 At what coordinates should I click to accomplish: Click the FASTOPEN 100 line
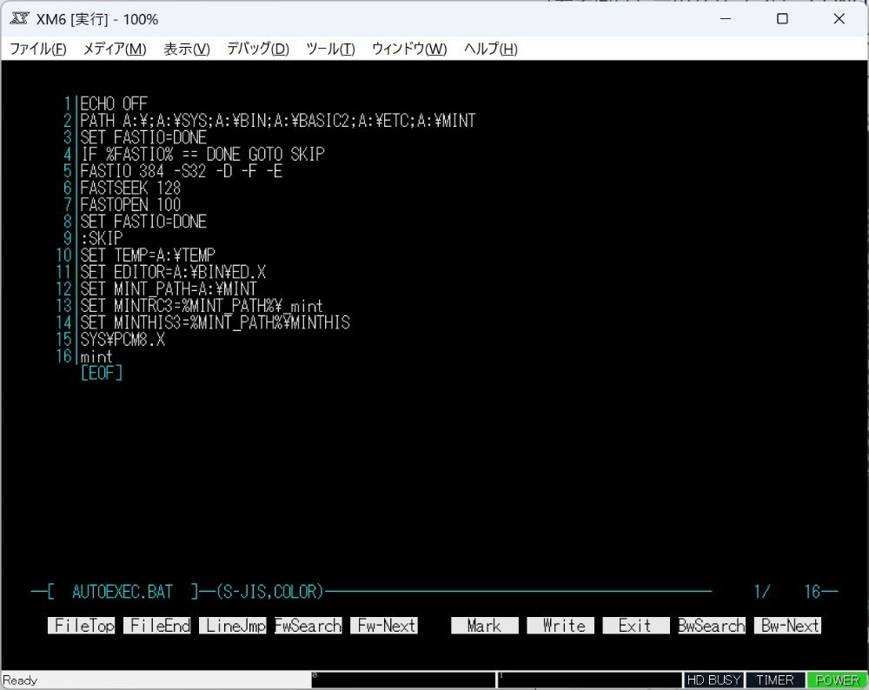tap(130, 204)
